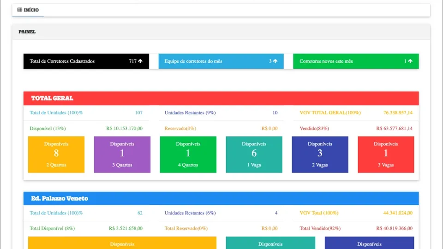
Task: Click Unidades Restantes (9%)
Action: [x=190, y=113]
